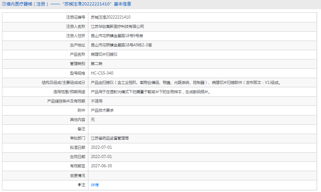Select product name 病理切片扫描仪
The height and width of the screenshot is (192, 321).
pos(104,54)
